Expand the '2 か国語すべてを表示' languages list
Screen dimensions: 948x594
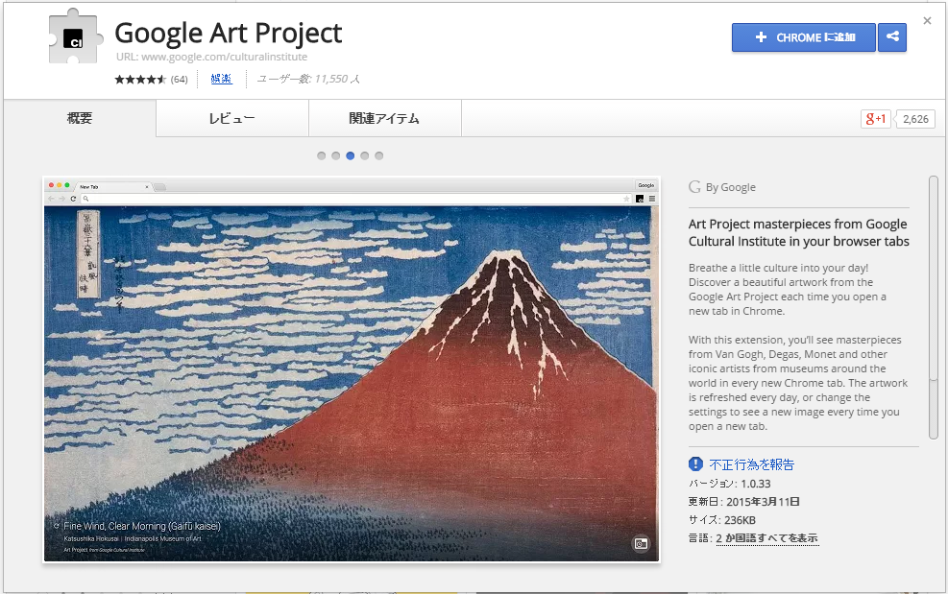point(766,538)
